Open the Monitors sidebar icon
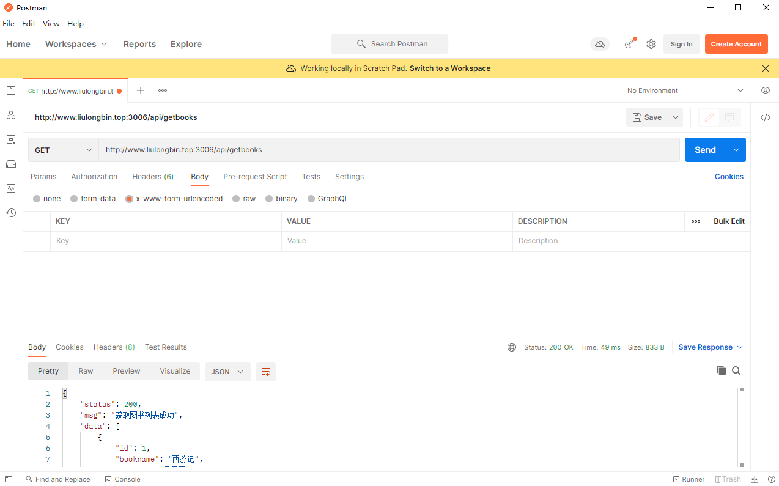Image resolution: width=779 pixels, height=486 pixels. 11,188
